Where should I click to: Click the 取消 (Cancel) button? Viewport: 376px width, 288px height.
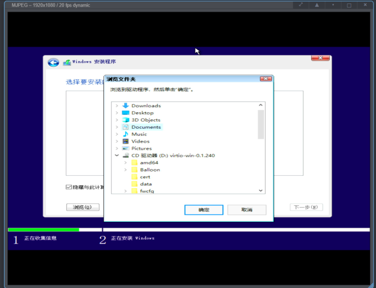pos(247,210)
